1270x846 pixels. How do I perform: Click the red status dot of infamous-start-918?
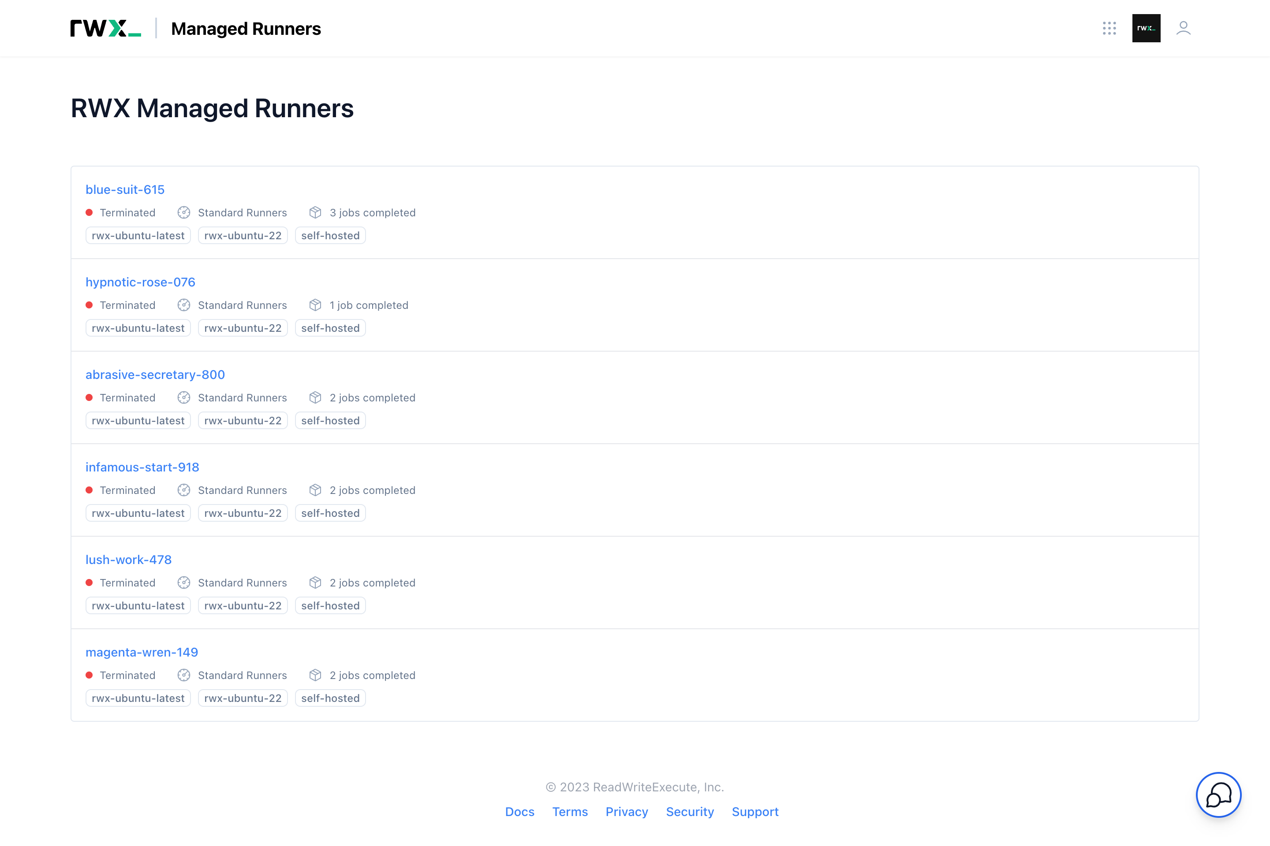89,490
